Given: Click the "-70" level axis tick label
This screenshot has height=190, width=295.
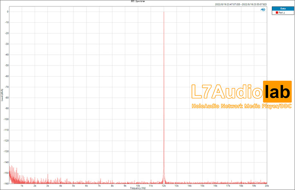Looking at the screenshot, I should click(7, 87).
